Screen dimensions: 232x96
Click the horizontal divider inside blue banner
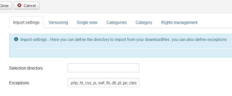coord(123,49)
